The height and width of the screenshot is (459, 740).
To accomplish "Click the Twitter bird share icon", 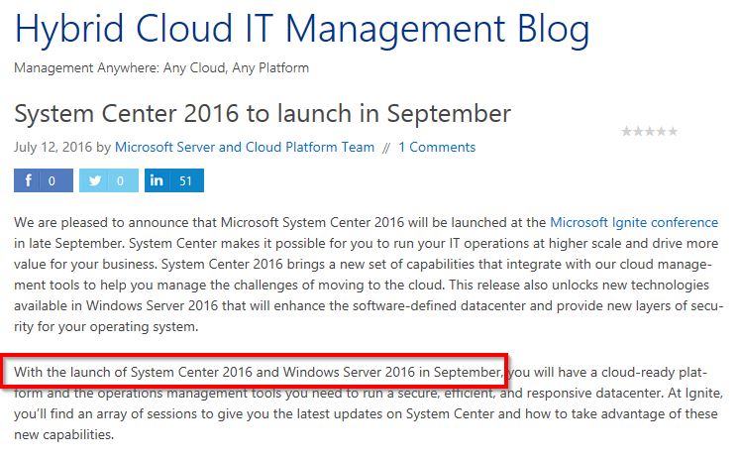I will coord(93,180).
